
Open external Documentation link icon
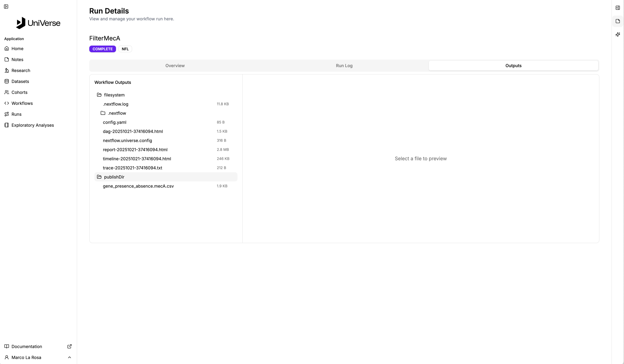(x=69, y=346)
